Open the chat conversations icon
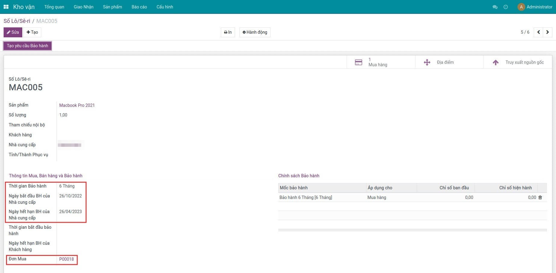The image size is (556, 273). click(495, 7)
